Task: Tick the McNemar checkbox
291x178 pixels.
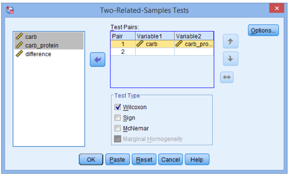Action: pos(118,128)
